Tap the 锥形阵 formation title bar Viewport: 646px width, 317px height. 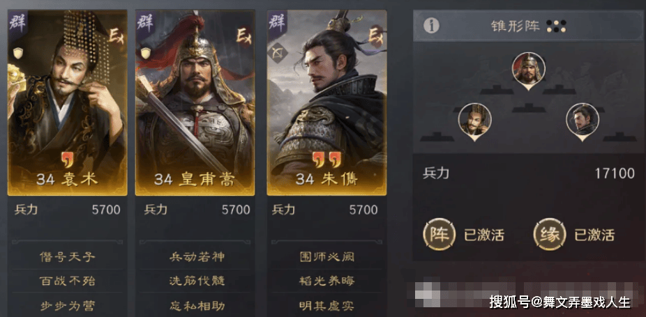click(529, 26)
